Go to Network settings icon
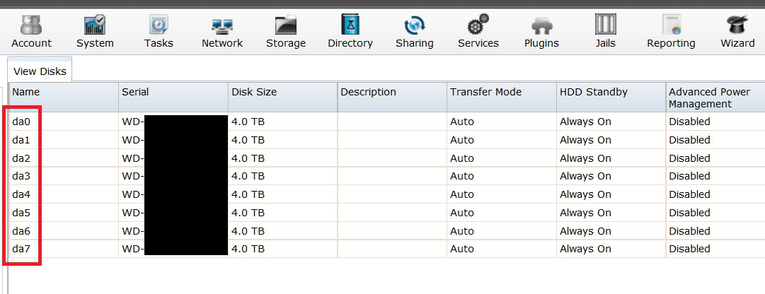This screenshot has height=294, width=765. point(222,26)
